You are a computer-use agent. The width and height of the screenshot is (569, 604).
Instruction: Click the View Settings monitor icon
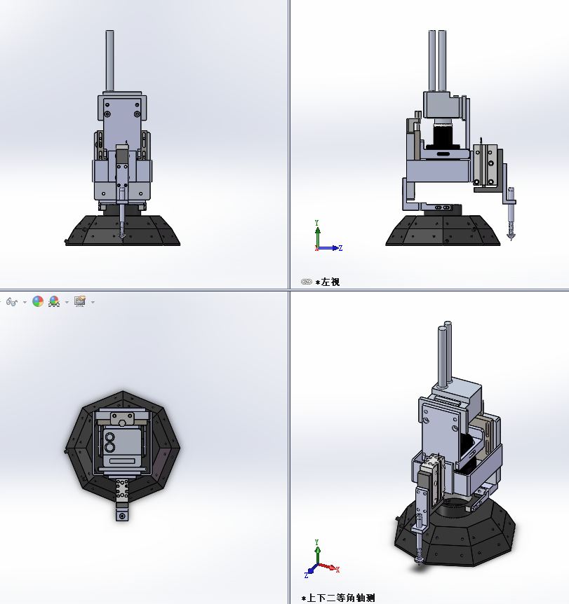(80, 301)
